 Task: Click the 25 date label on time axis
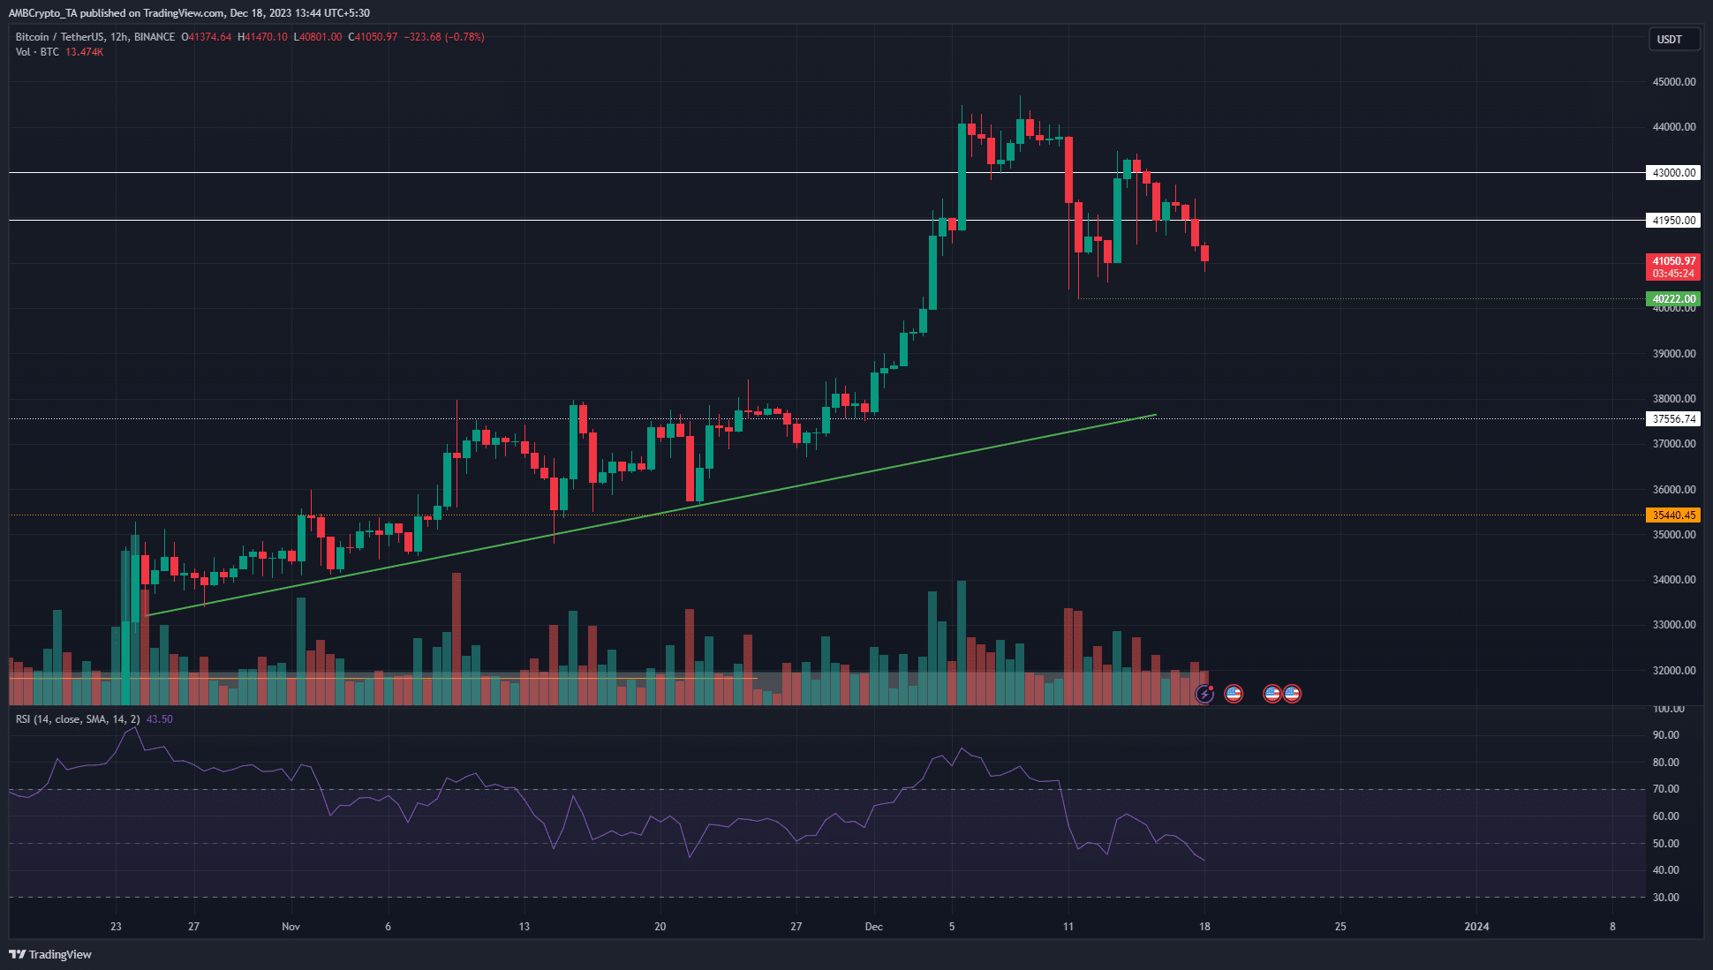(1340, 927)
